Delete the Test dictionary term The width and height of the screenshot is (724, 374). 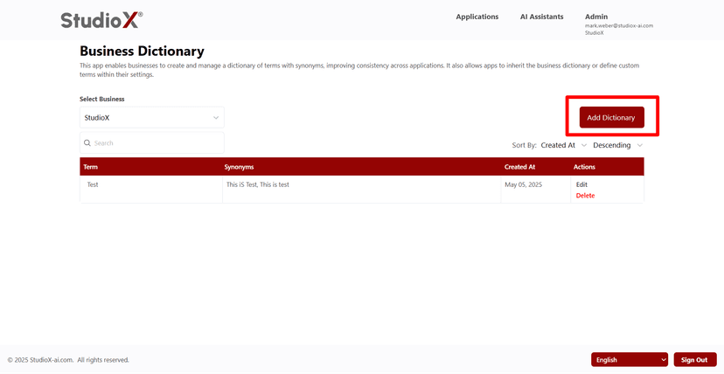click(x=585, y=196)
